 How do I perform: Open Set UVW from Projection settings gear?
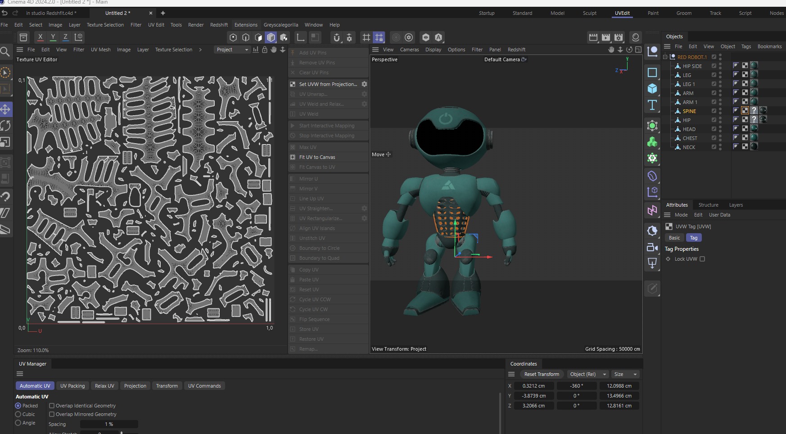[x=364, y=84]
